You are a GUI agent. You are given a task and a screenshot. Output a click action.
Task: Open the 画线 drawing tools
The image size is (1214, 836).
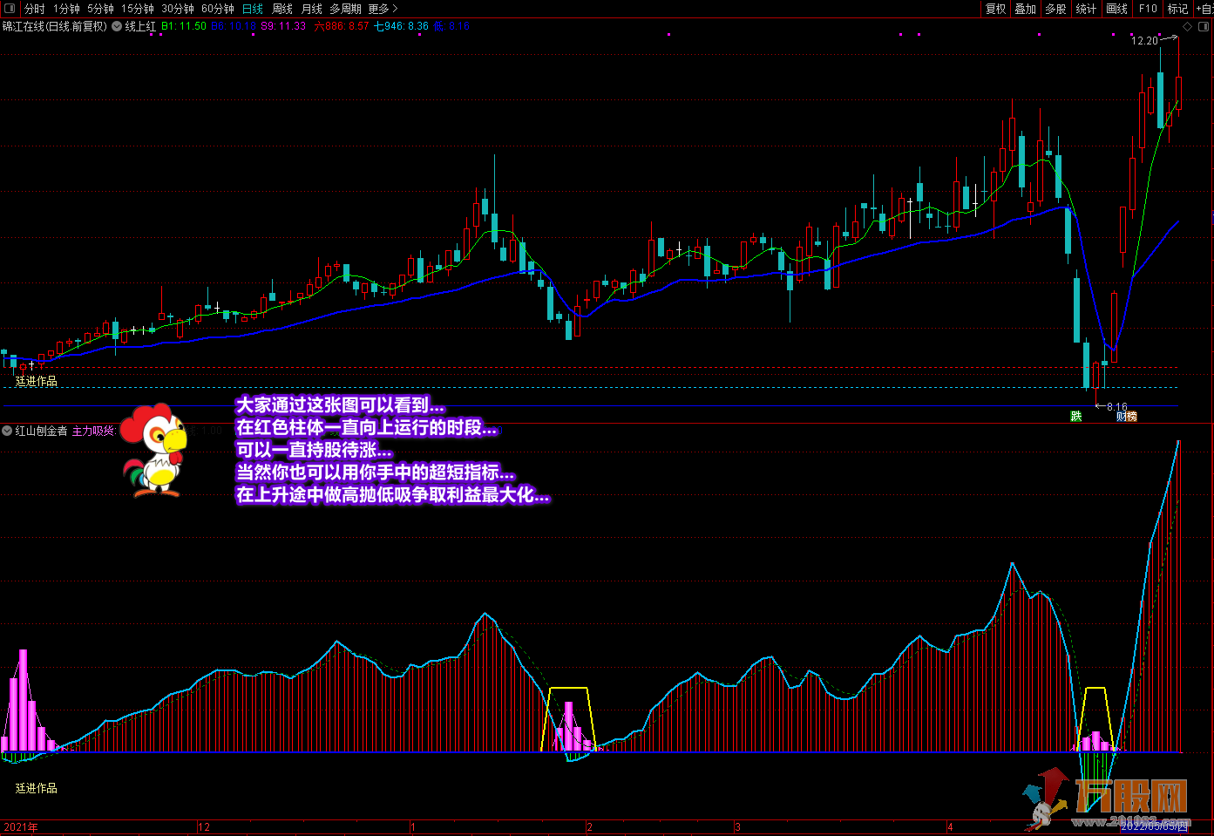[x=1116, y=9]
